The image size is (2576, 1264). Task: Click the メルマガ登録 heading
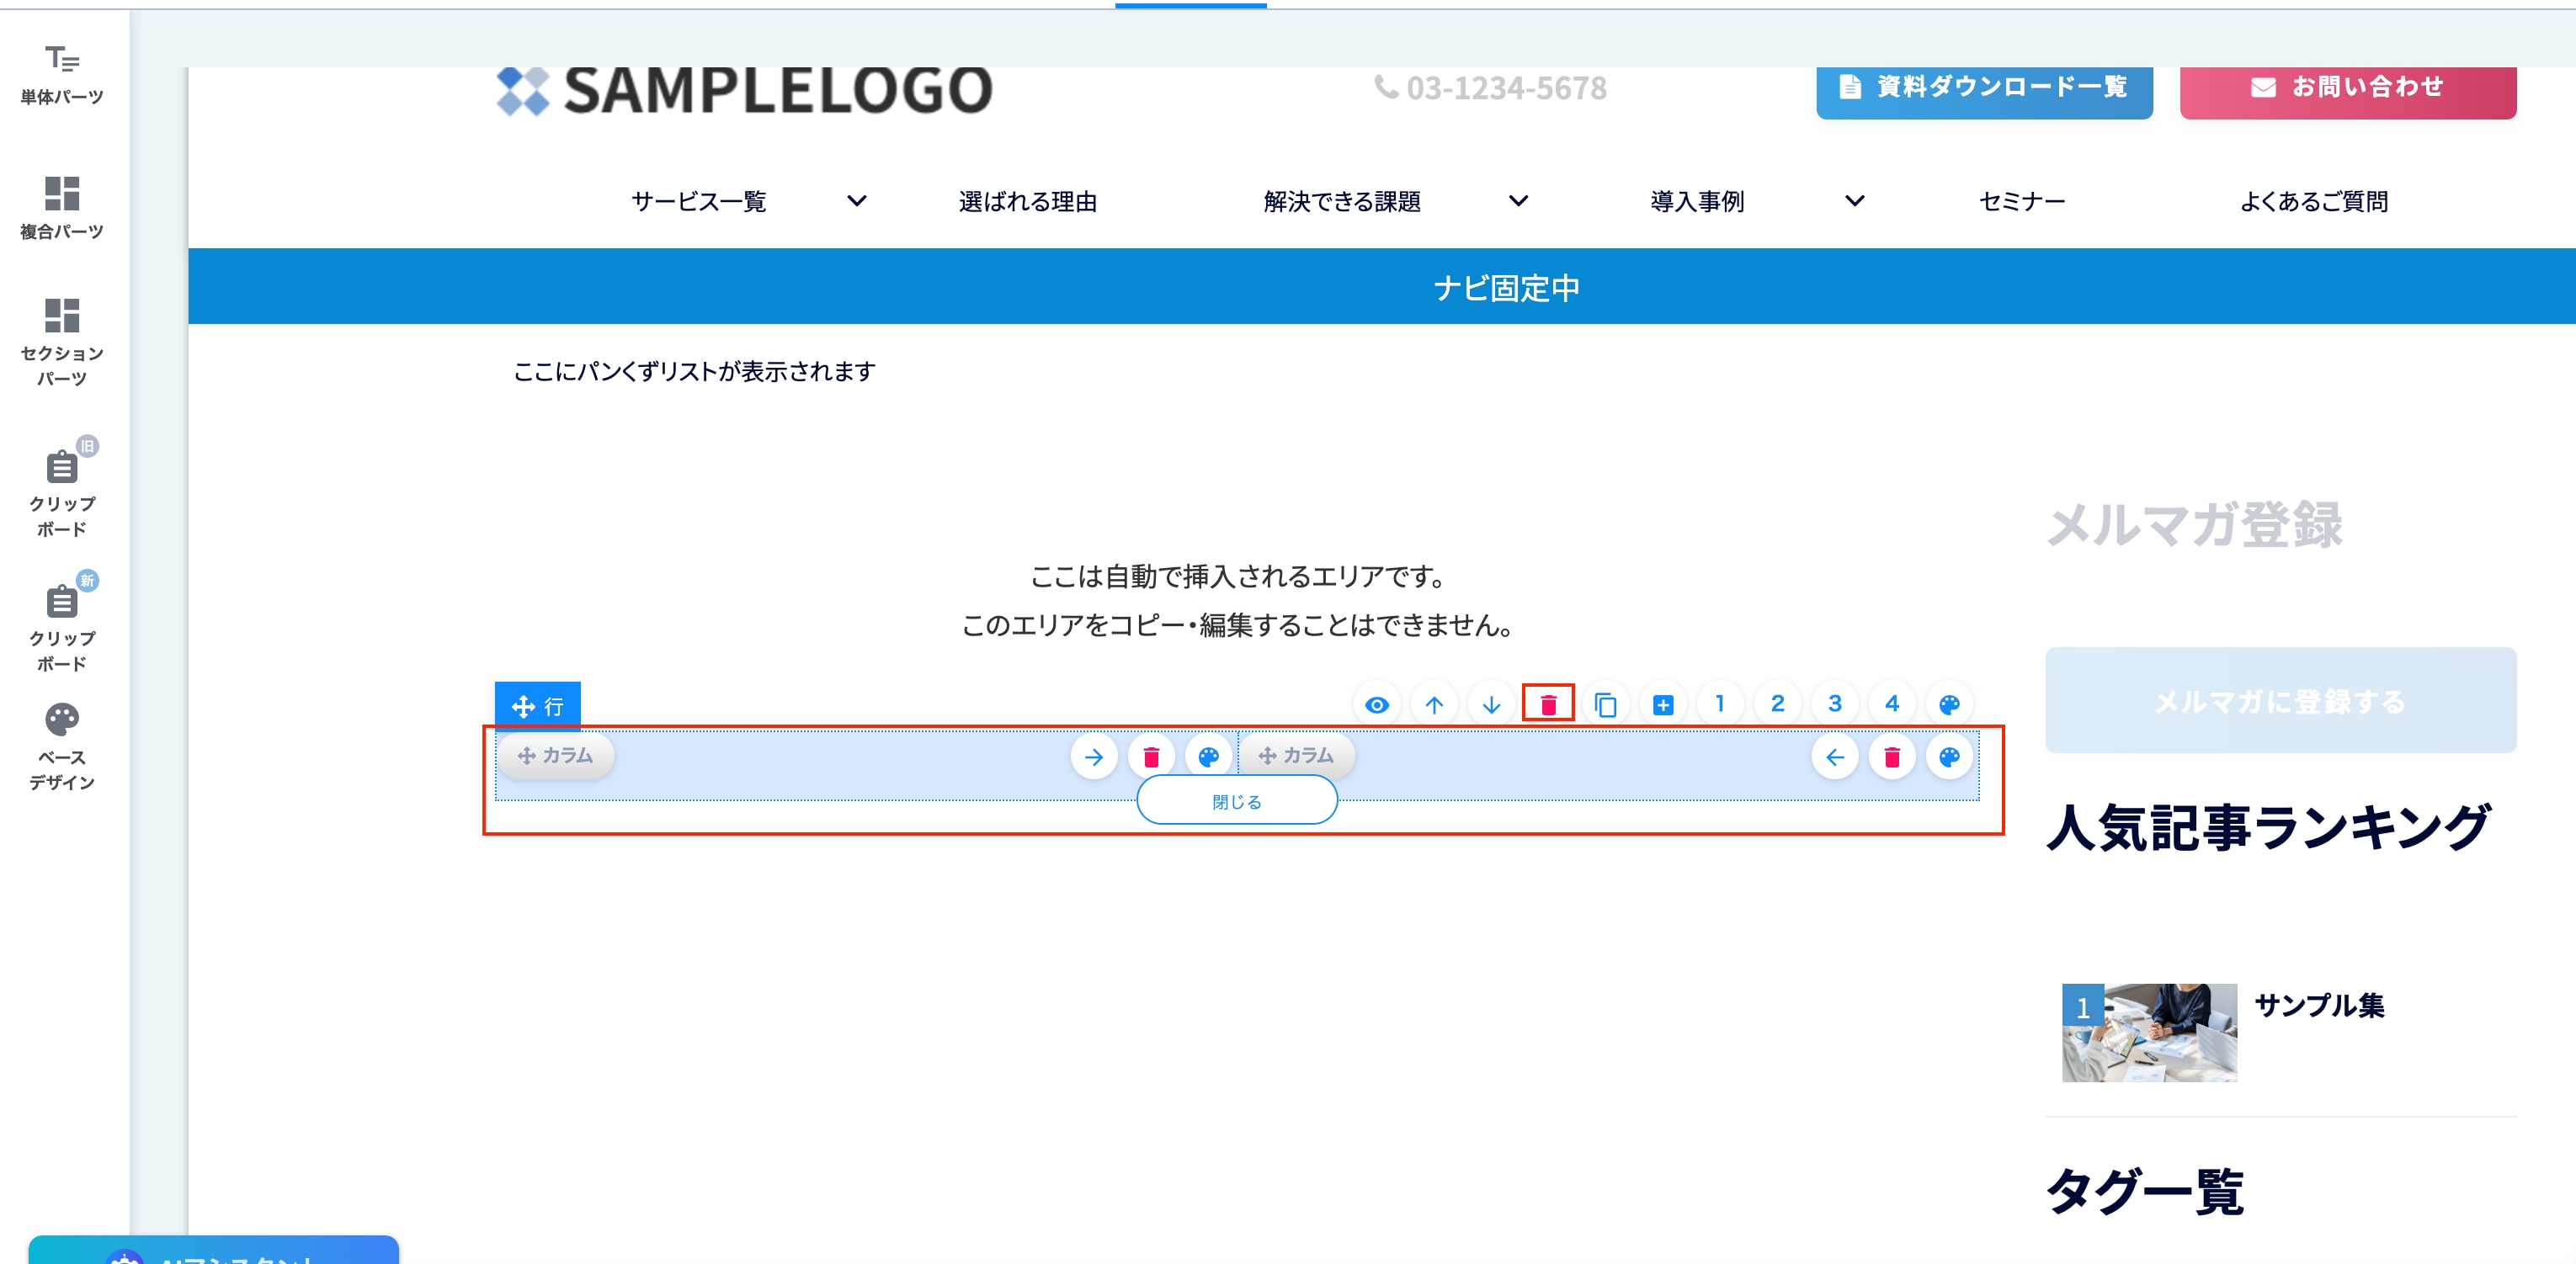click(2195, 524)
